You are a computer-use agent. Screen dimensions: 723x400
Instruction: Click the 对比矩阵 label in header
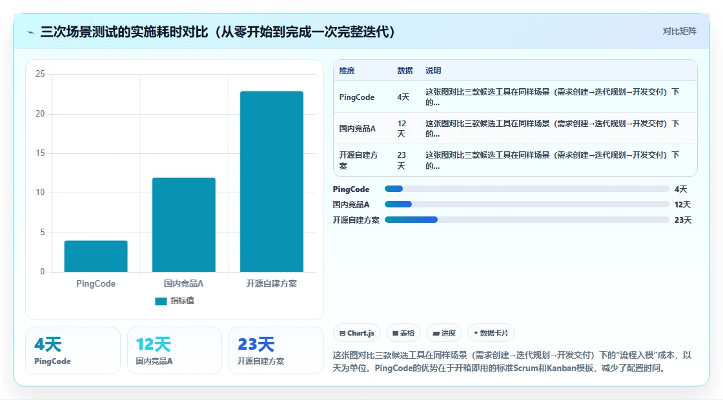[x=679, y=32]
